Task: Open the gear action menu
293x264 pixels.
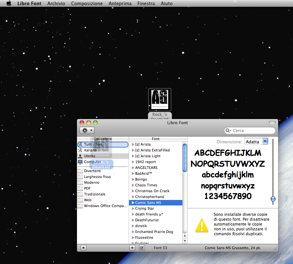Action: coord(87,130)
